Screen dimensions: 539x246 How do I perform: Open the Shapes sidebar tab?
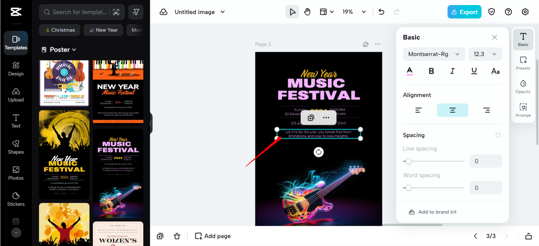click(16, 147)
